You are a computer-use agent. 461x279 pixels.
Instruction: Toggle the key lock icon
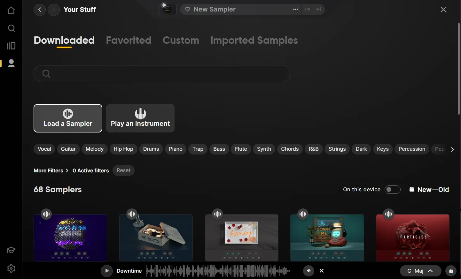click(x=451, y=271)
